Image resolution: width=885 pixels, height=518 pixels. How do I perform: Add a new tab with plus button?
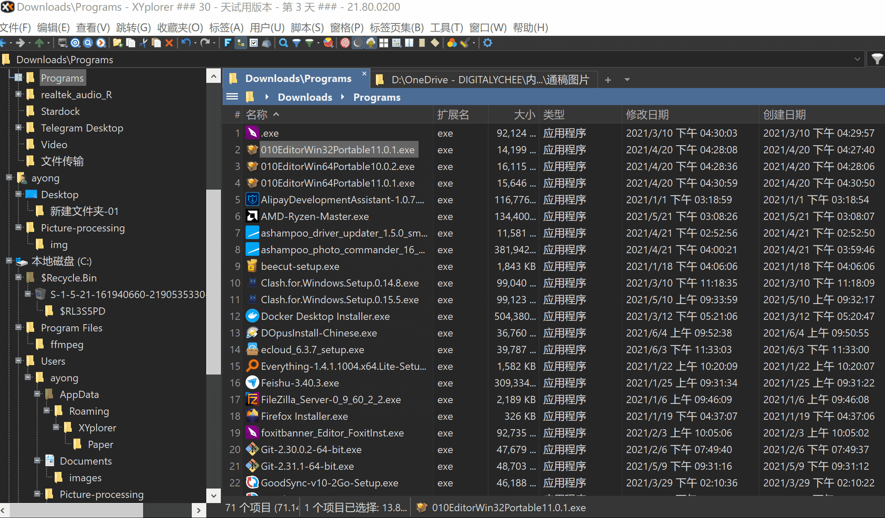[x=608, y=80]
